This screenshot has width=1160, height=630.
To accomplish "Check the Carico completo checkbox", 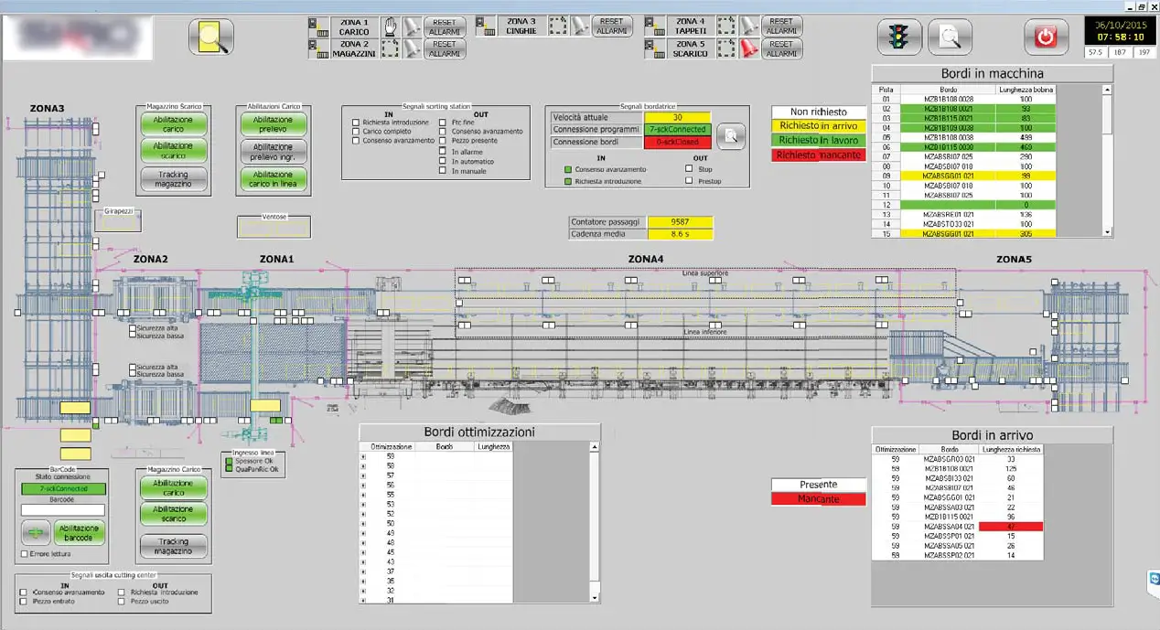I will 356,132.
